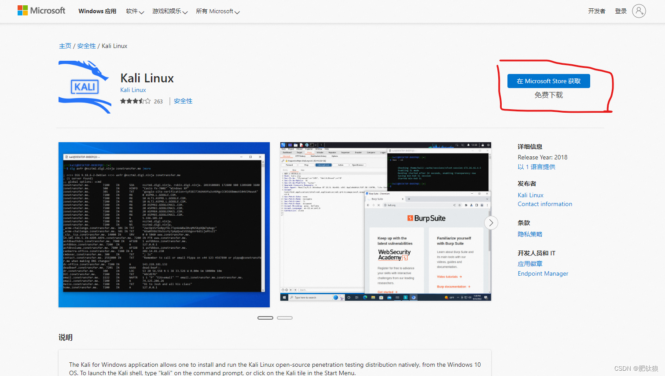Viewport: 665px width, 376px height.
Task: Open the 安全性 breadcrumb link
Action: [86, 46]
